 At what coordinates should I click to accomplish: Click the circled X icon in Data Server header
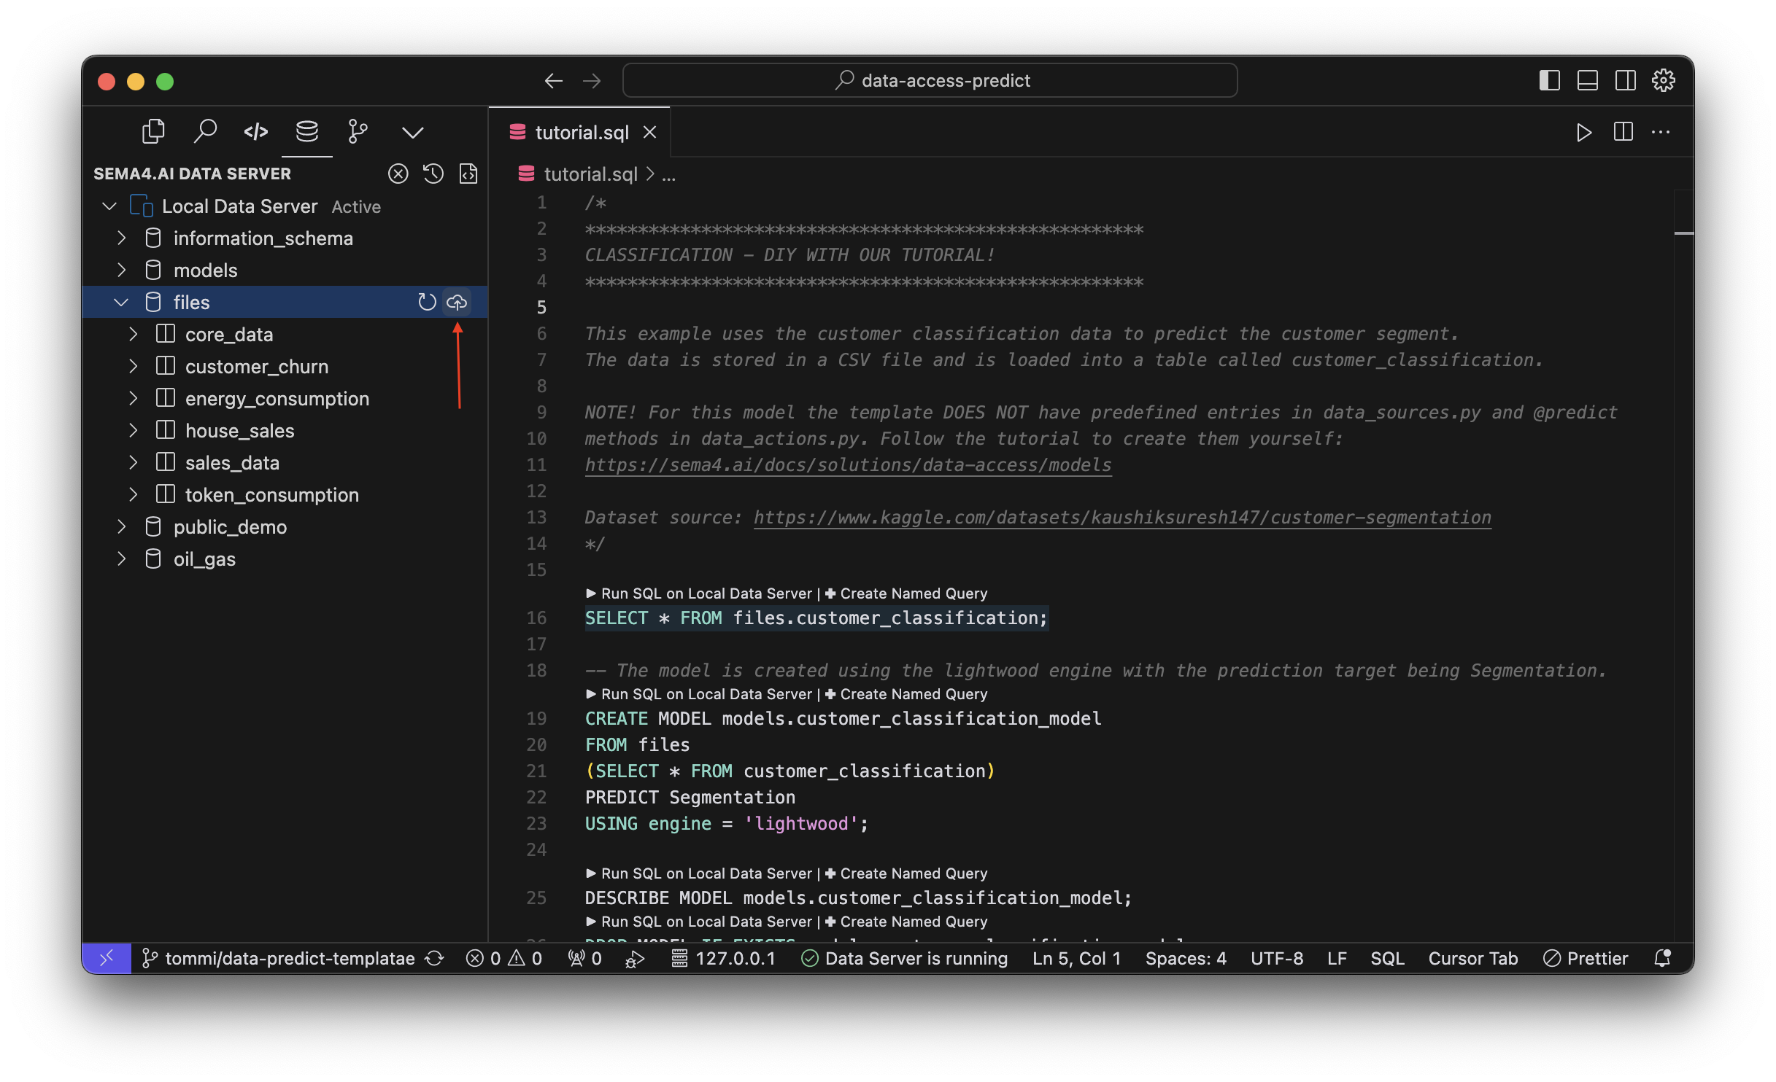click(x=398, y=174)
